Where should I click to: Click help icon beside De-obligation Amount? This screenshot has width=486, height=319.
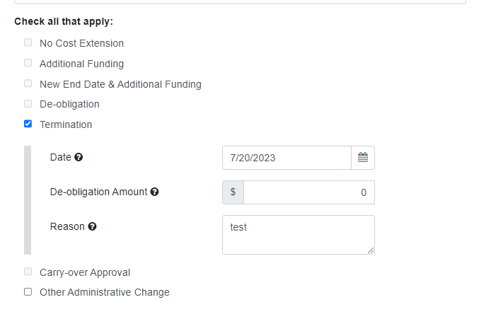tap(154, 192)
